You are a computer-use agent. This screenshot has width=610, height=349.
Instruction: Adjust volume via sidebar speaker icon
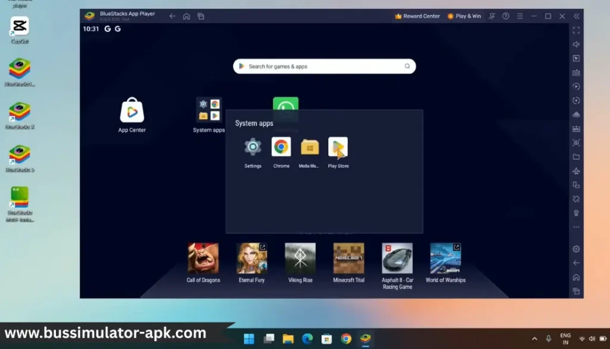point(576,45)
